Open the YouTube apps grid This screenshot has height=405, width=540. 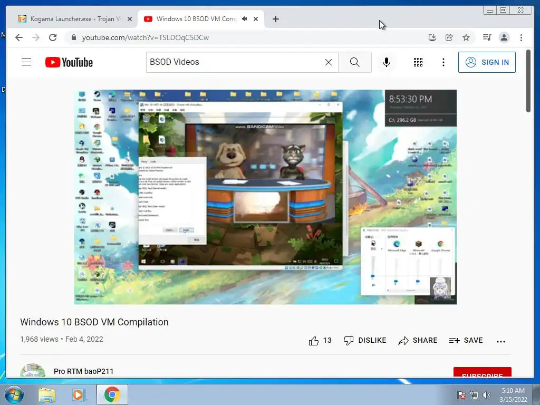(418, 62)
